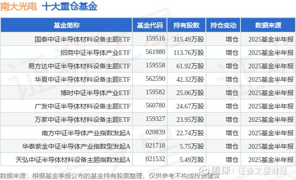Open 天弘中证半导体材料设备主题指数发起A fund name

point(73,160)
